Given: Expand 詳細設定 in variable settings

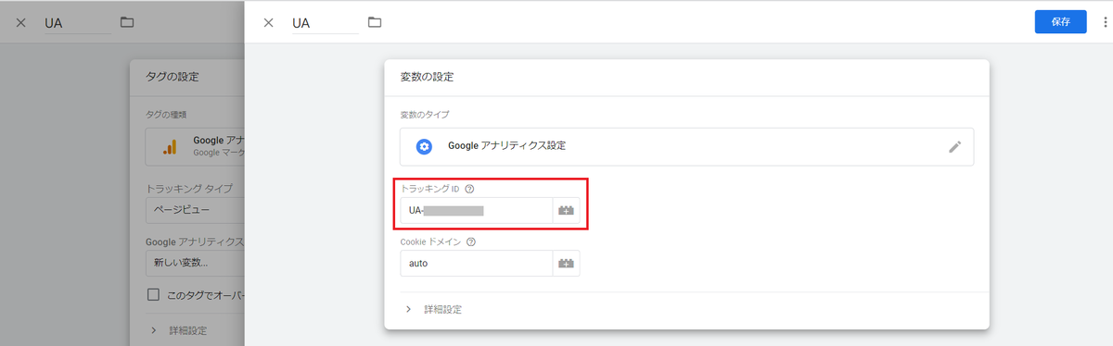Looking at the screenshot, I should click(x=433, y=309).
